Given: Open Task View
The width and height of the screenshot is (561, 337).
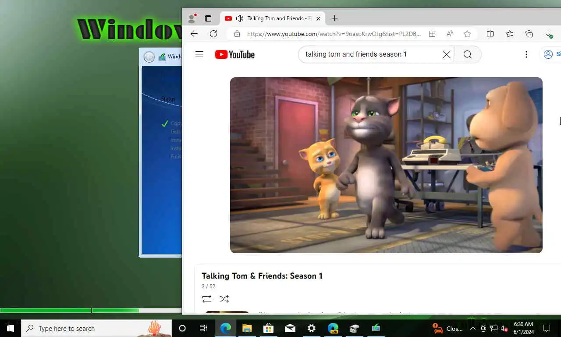Looking at the screenshot, I should [x=203, y=328].
